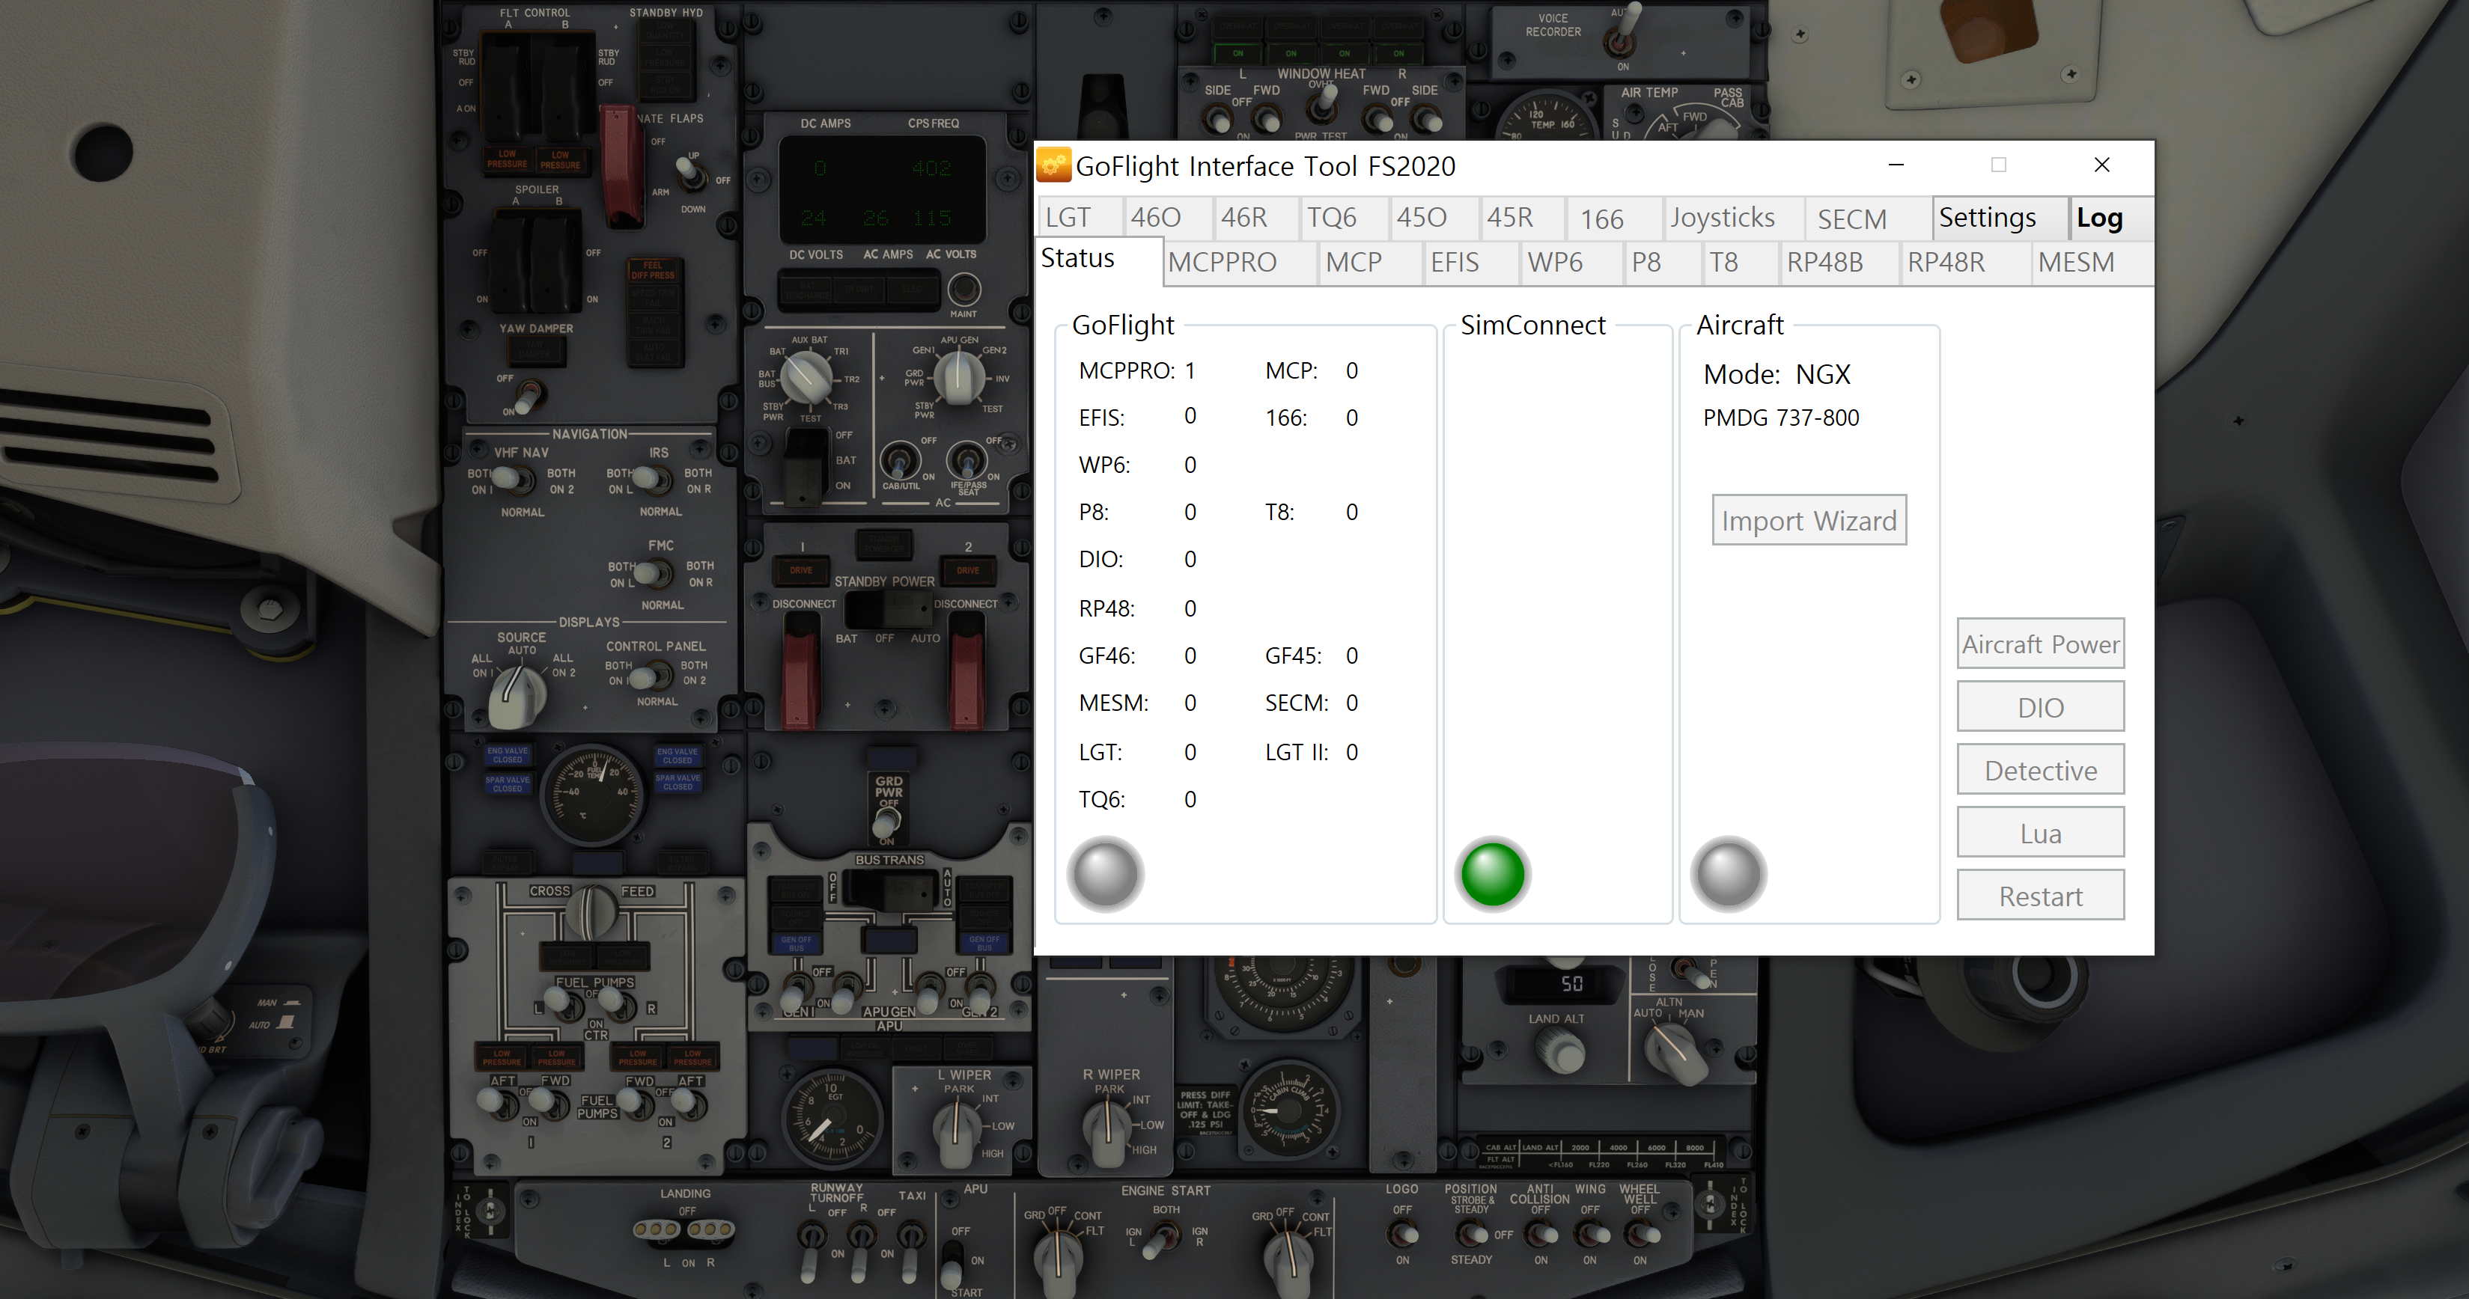Open the MESM tab

(2092, 263)
